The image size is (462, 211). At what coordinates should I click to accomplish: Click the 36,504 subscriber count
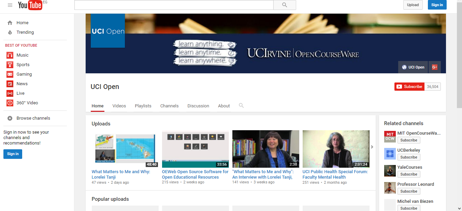tap(433, 87)
